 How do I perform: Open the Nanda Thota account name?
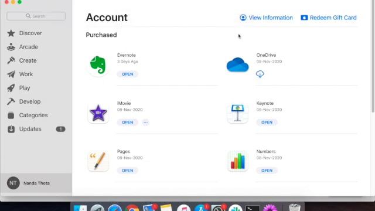tap(36, 183)
